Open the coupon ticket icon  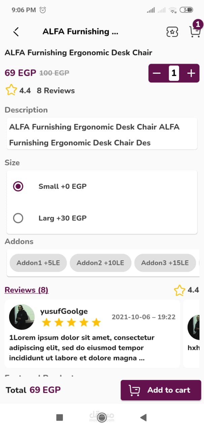click(x=172, y=32)
